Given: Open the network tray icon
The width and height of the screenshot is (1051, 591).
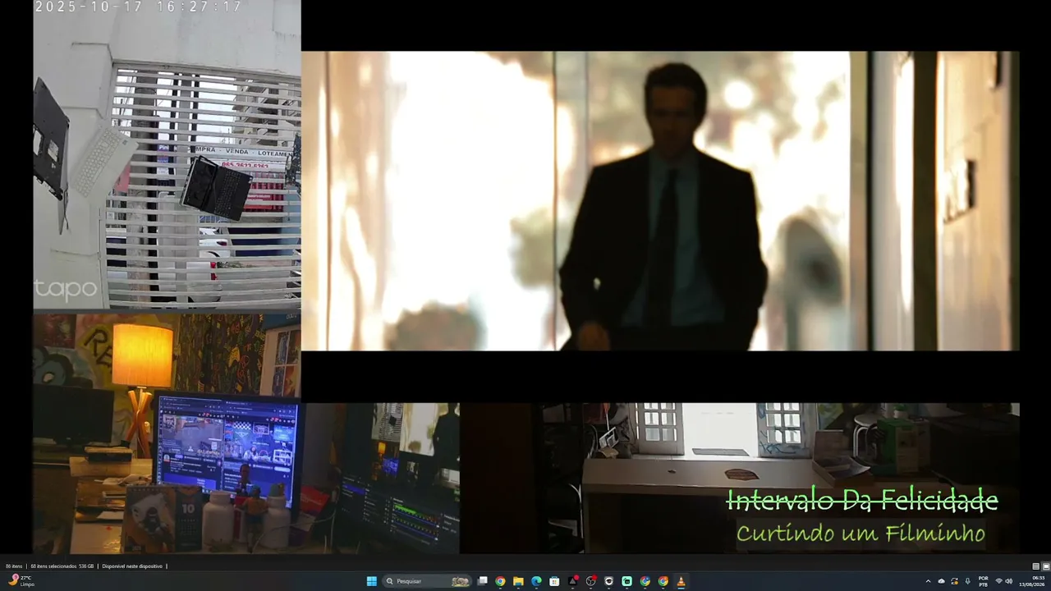Looking at the screenshot, I should (x=998, y=581).
